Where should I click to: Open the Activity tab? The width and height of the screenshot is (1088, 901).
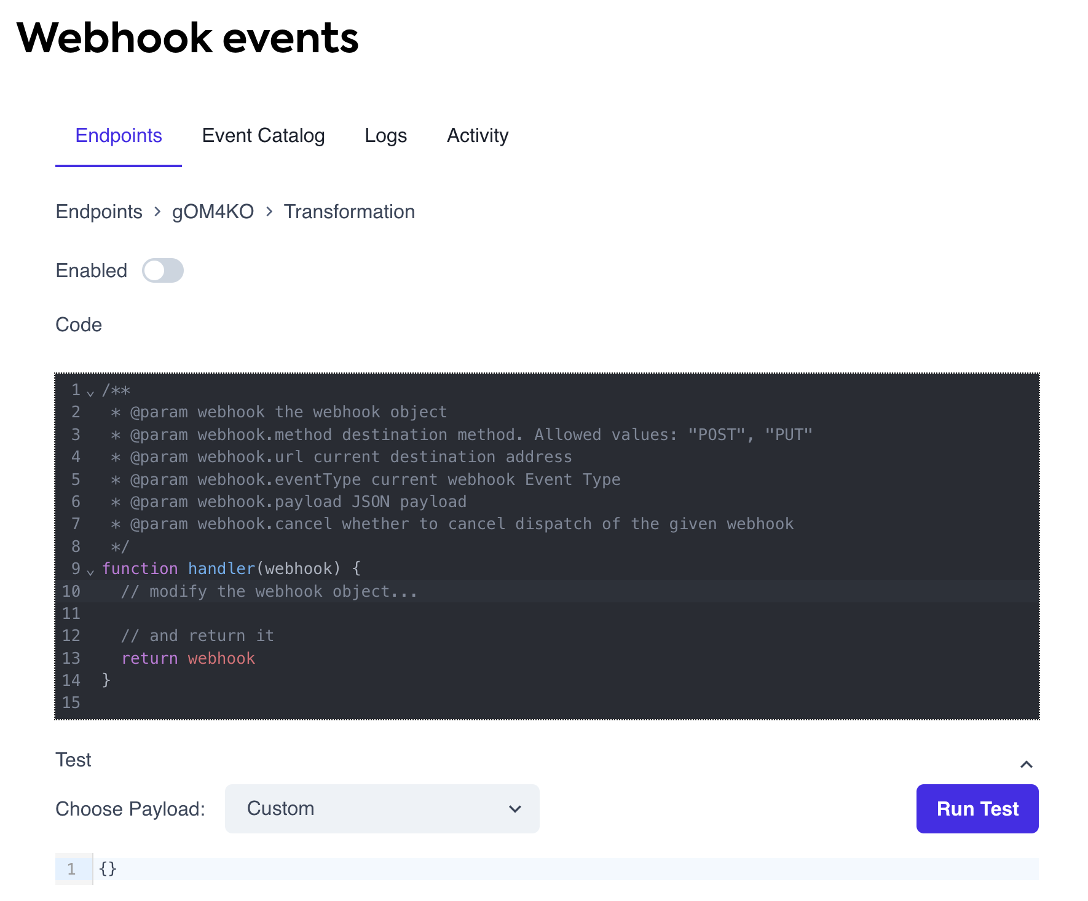pos(478,135)
